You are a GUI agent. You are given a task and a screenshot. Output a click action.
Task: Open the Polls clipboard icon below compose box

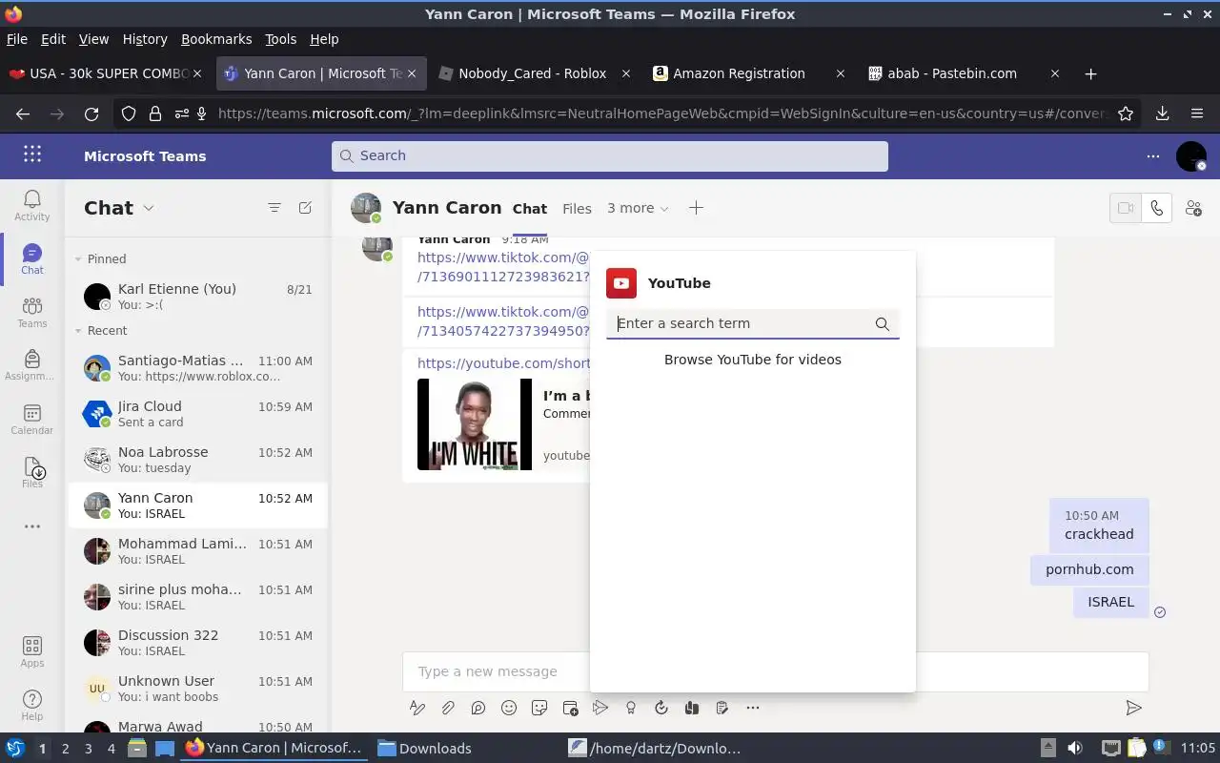722,708
